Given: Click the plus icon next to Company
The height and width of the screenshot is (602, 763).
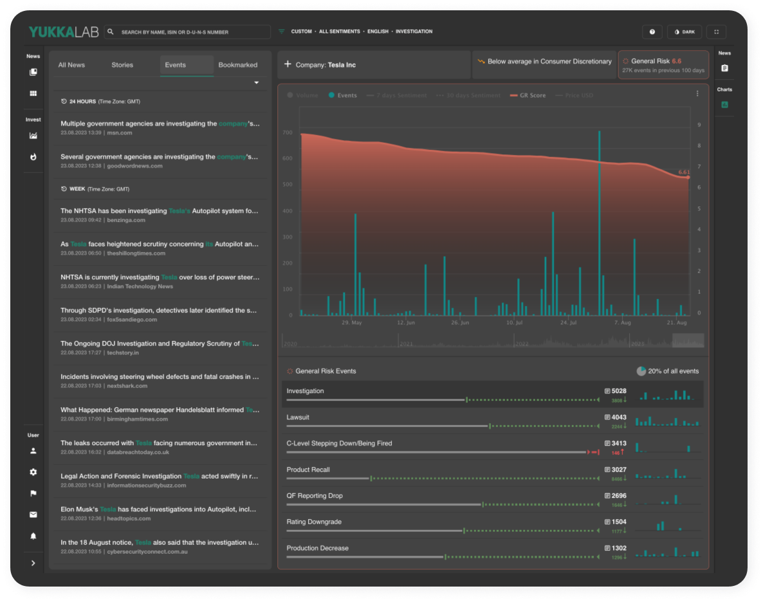Looking at the screenshot, I should click(288, 64).
